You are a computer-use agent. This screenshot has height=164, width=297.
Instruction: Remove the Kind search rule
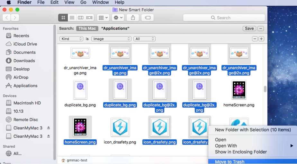pos(255,39)
